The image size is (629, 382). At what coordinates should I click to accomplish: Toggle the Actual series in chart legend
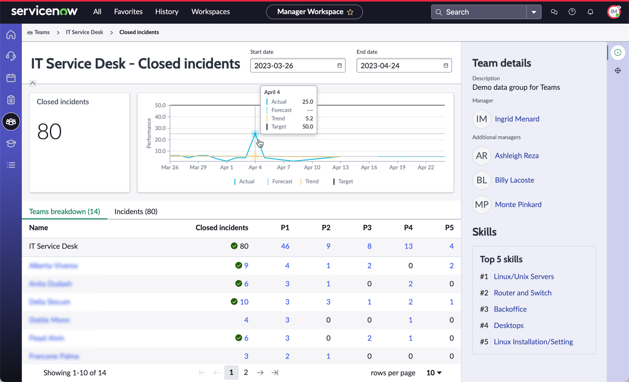pyautogui.click(x=244, y=182)
